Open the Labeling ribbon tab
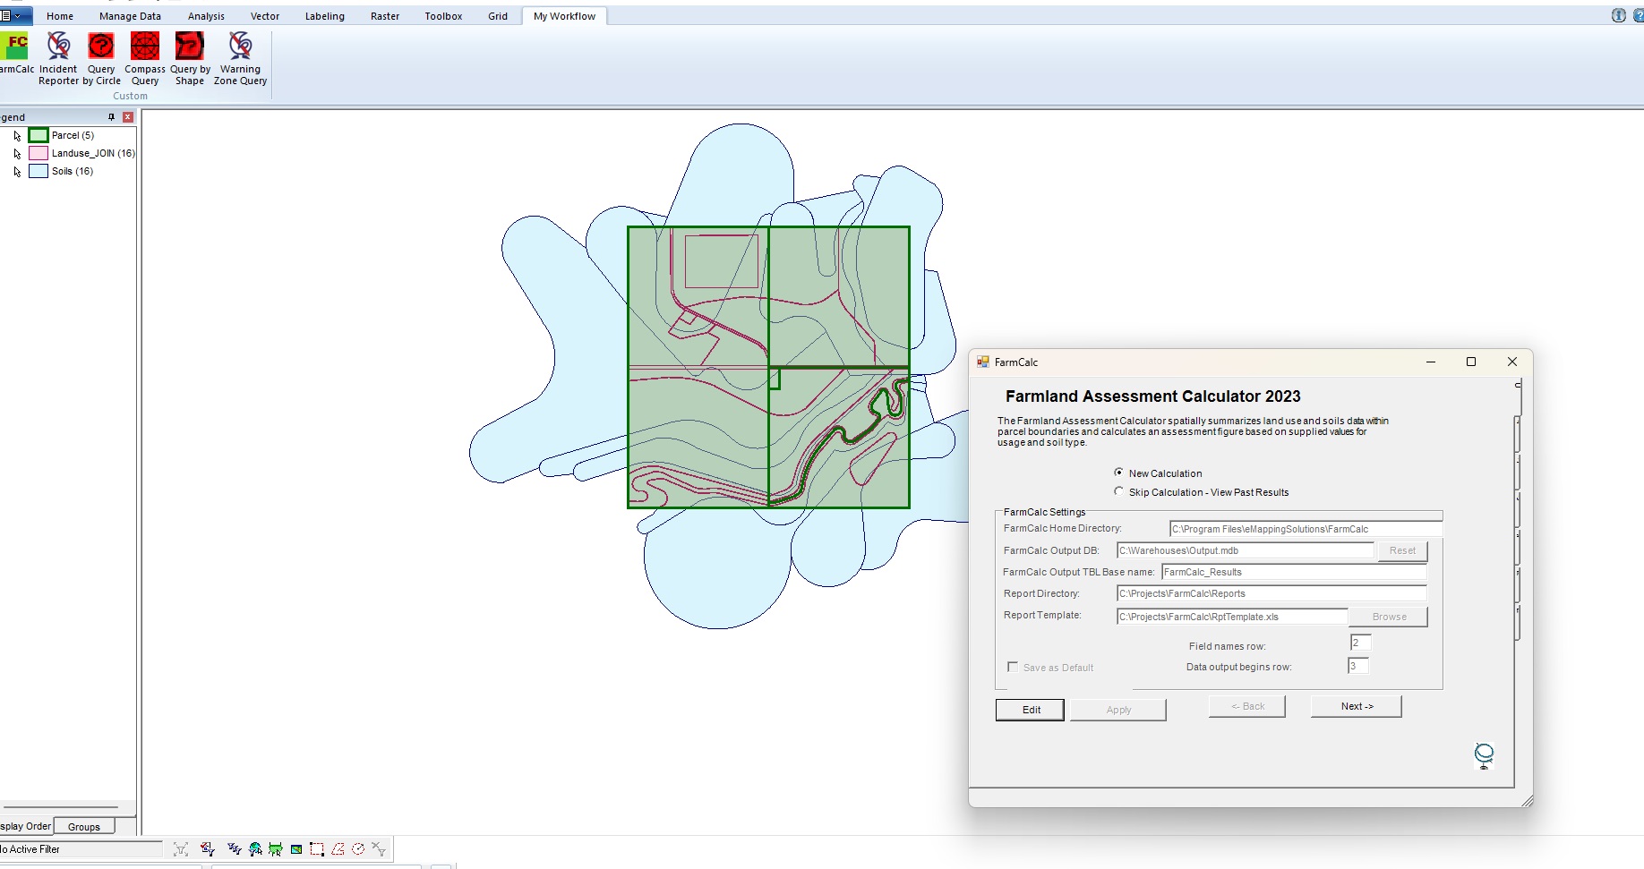Screen dimensions: 1644x869 (x=324, y=16)
